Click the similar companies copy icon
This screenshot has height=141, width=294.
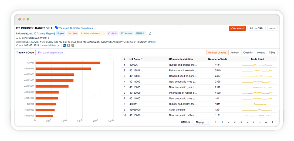pyautogui.click(x=56, y=28)
